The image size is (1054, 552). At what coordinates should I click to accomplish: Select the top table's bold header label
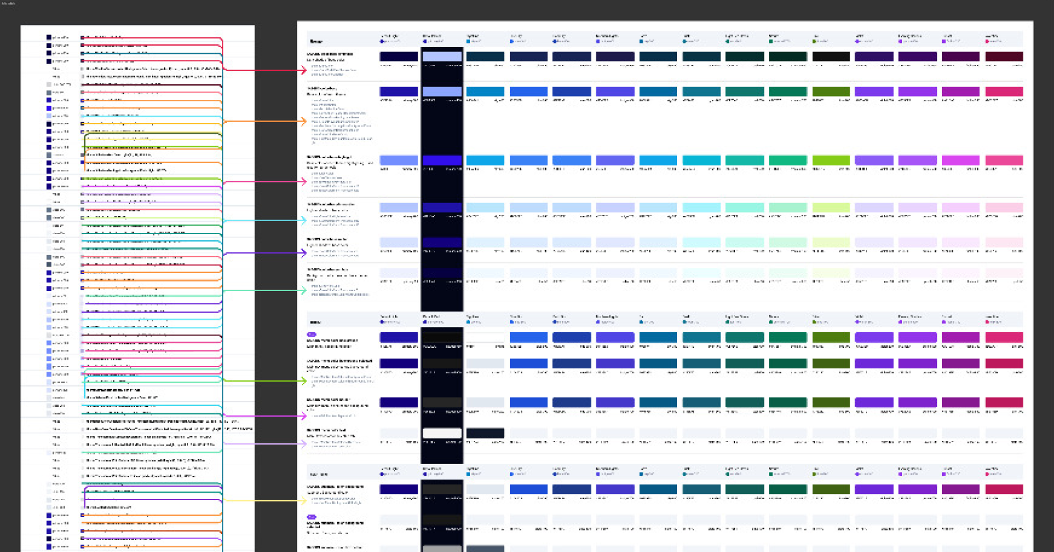pyautogui.click(x=316, y=41)
